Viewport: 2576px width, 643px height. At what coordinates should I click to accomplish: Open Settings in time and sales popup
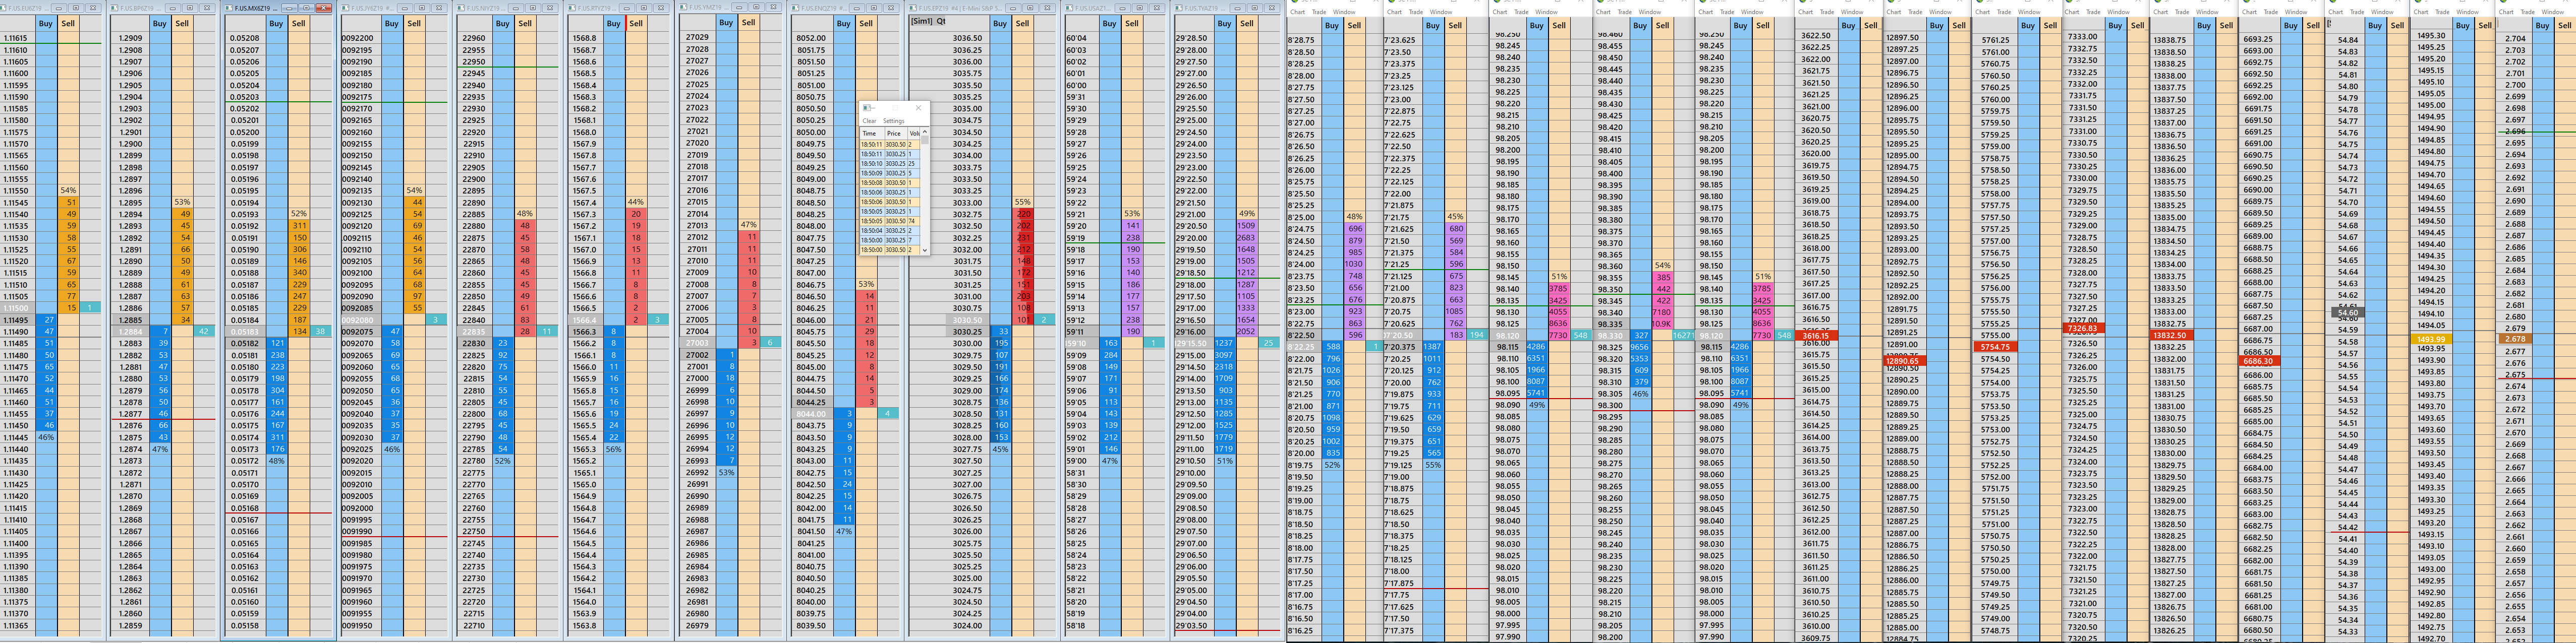[x=894, y=121]
